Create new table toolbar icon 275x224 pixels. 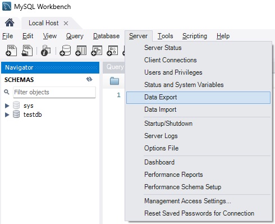(81, 51)
